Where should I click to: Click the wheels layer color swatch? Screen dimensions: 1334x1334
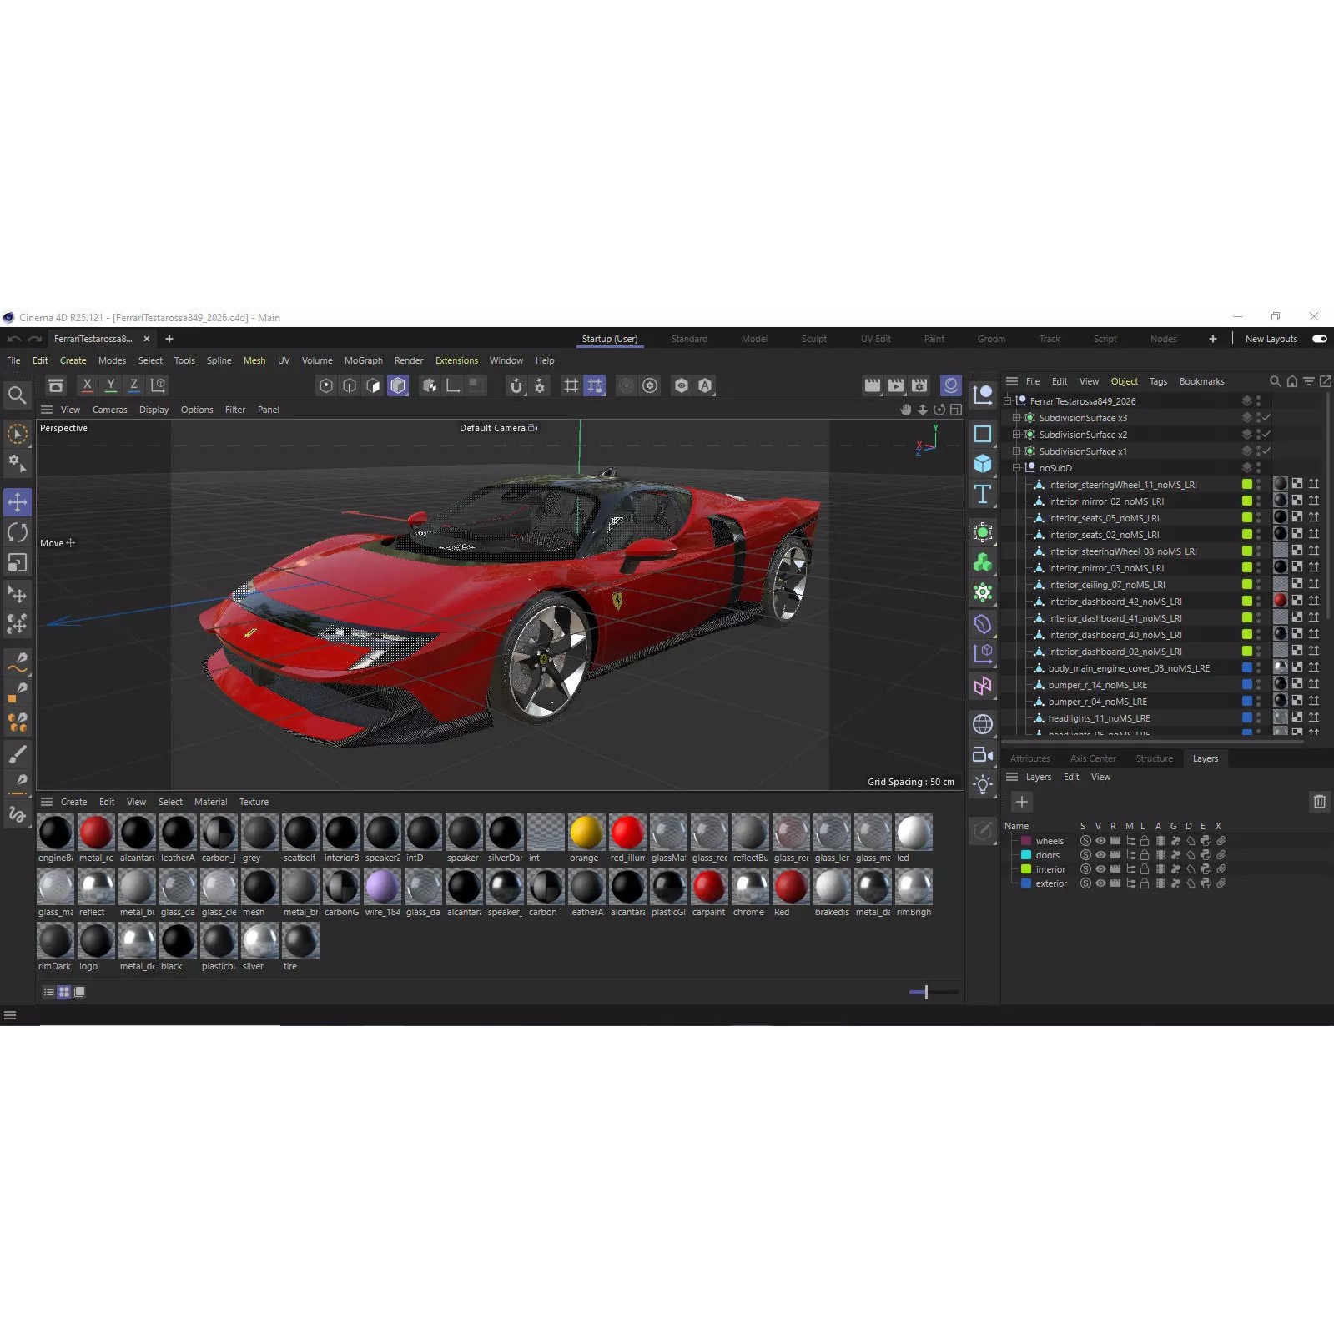coord(1026,841)
